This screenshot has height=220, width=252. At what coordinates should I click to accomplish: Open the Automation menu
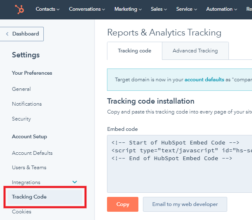(x=221, y=9)
